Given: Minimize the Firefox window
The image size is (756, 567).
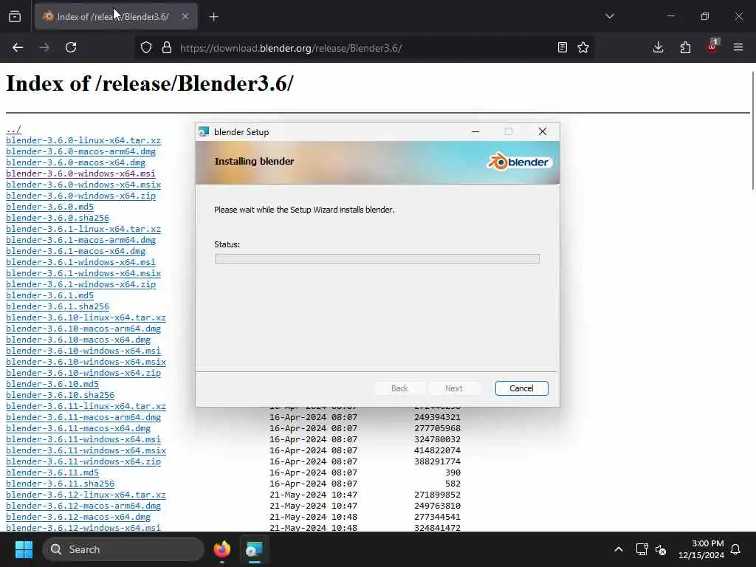Looking at the screenshot, I should click(671, 16).
